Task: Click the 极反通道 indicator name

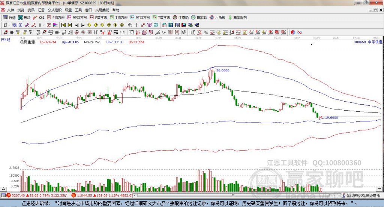Action: tap(27, 42)
